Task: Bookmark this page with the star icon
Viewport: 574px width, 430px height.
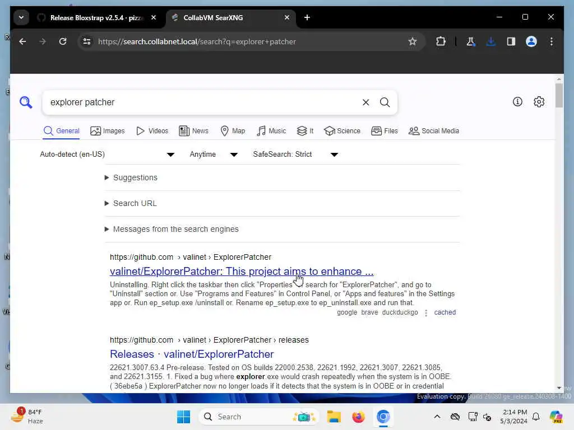Action: click(413, 41)
